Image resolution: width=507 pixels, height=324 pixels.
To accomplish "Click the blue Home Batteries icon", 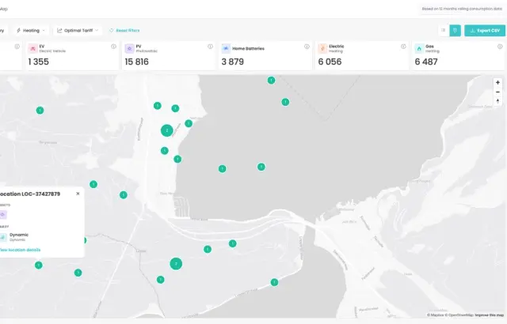I will click(x=226, y=48).
